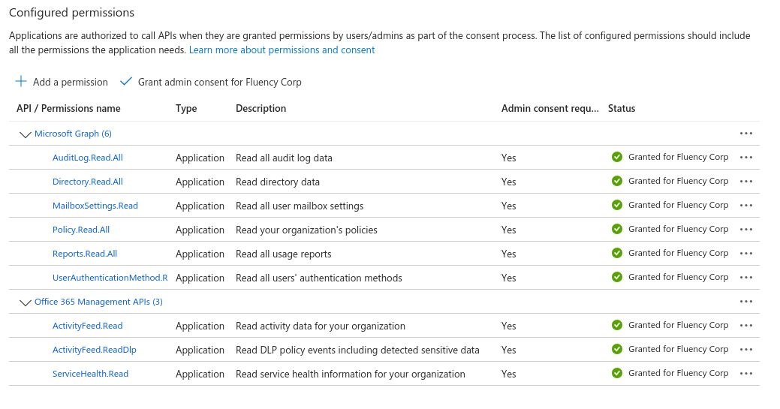Open more options for Office 365 Management APIs group
Viewport: 780px width, 409px height.
745,302
